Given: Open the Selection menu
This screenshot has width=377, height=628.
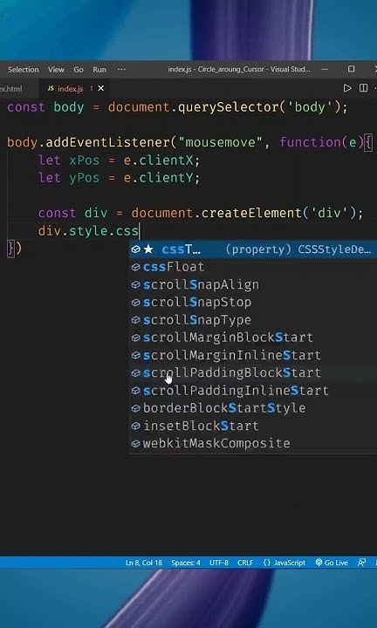Looking at the screenshot, I should 24,70.
